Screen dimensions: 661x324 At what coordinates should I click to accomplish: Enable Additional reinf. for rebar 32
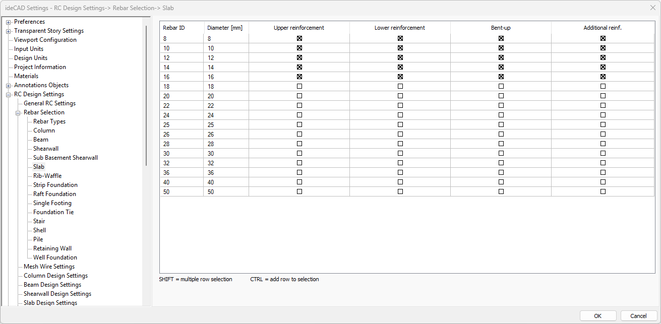click(x=603, y=163)
